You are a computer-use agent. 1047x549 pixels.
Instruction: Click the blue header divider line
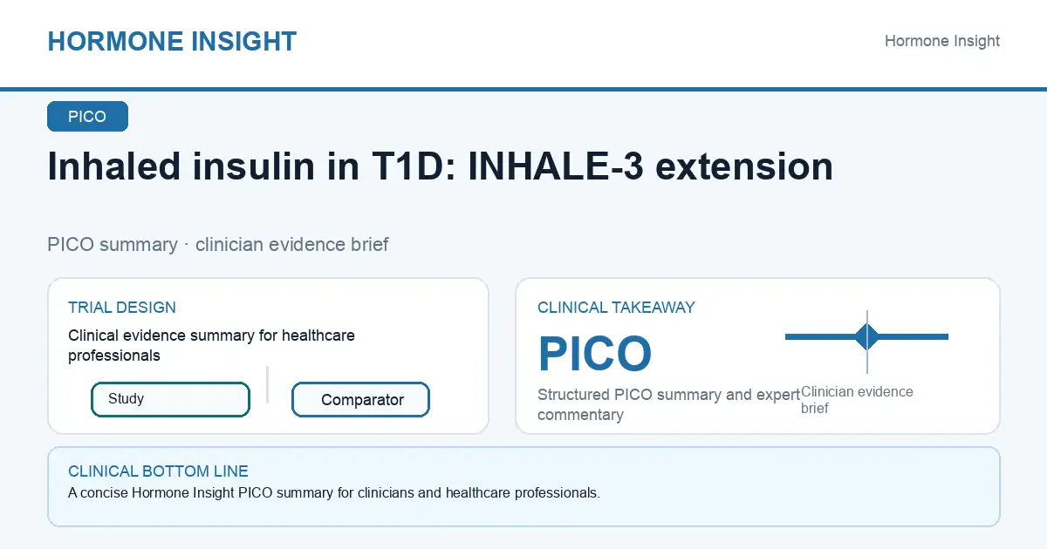523,89
